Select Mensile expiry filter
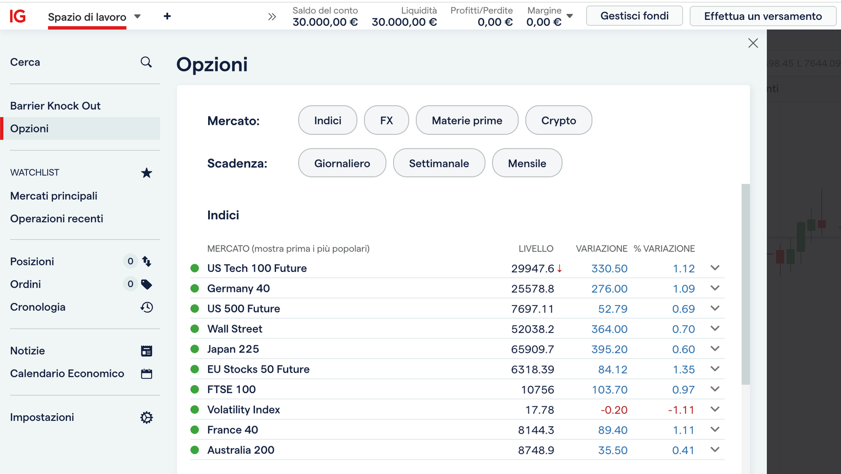 tap(527, 163)
